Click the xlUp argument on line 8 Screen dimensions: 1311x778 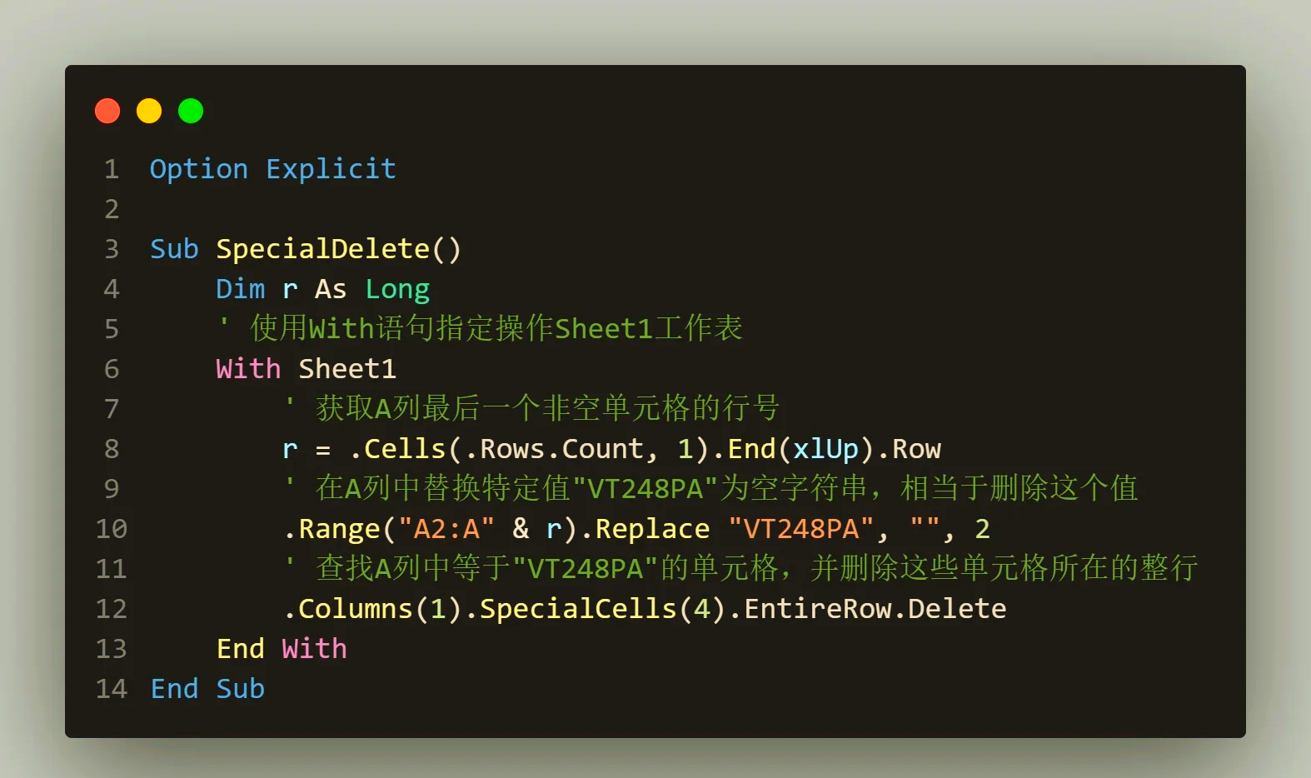[825, 449]
